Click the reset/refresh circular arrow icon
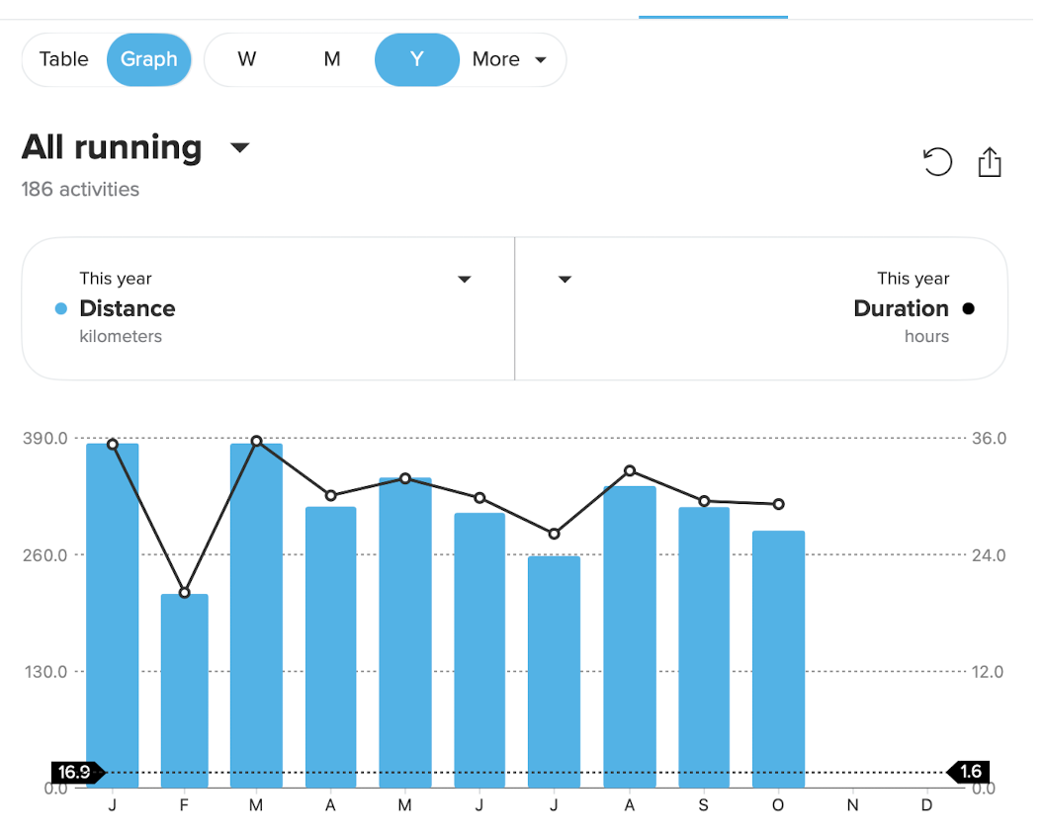The height and width of the screenshot is (836, 1044). (x=936, y=161)
